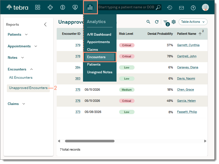The width and height of the screenshot is (219, 164).
Task: Open encounter 379 link
Action: point(78,45)
